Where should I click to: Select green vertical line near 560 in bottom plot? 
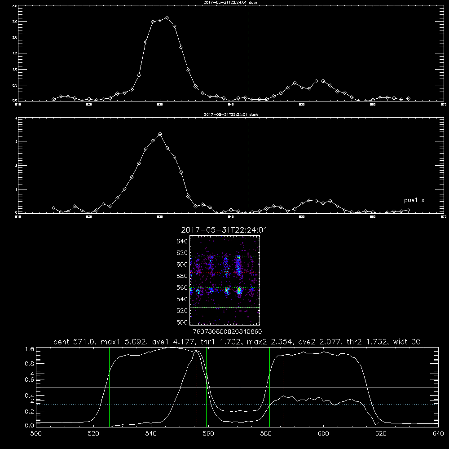tap(206, 387)
